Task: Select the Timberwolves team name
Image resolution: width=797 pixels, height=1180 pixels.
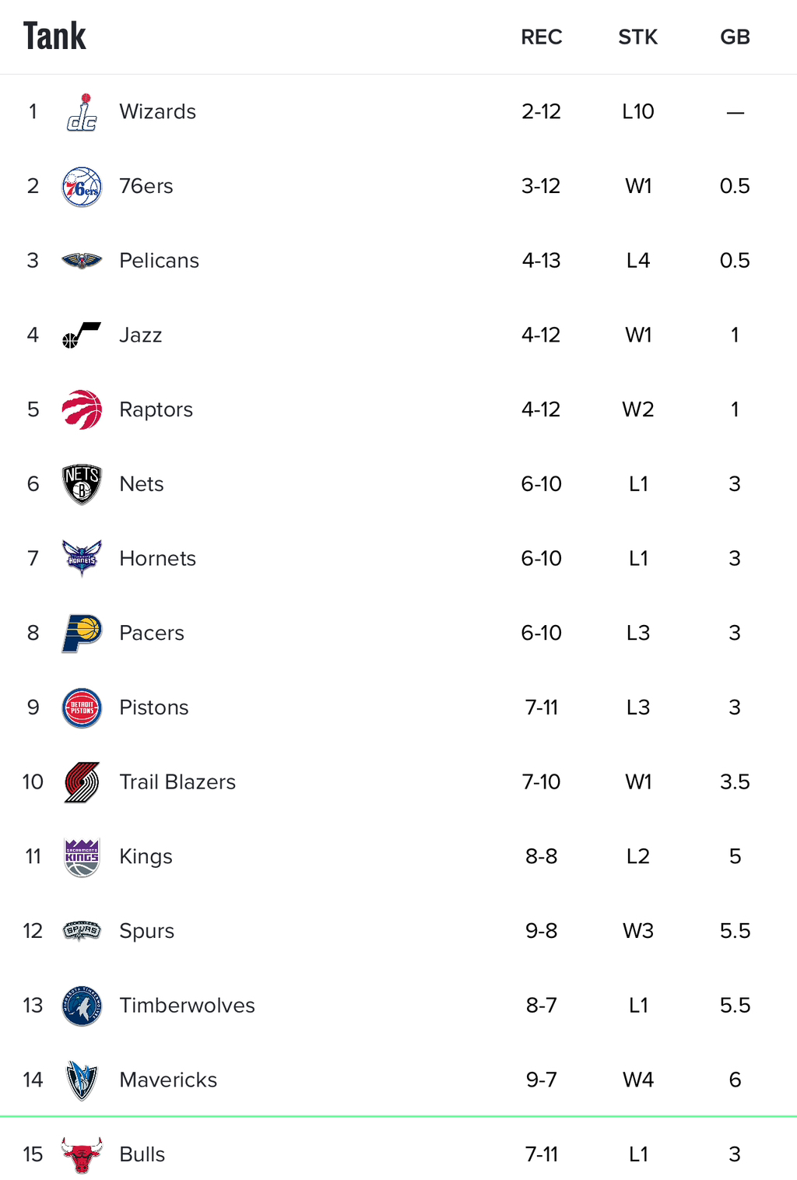Action: pos(187,1006)
